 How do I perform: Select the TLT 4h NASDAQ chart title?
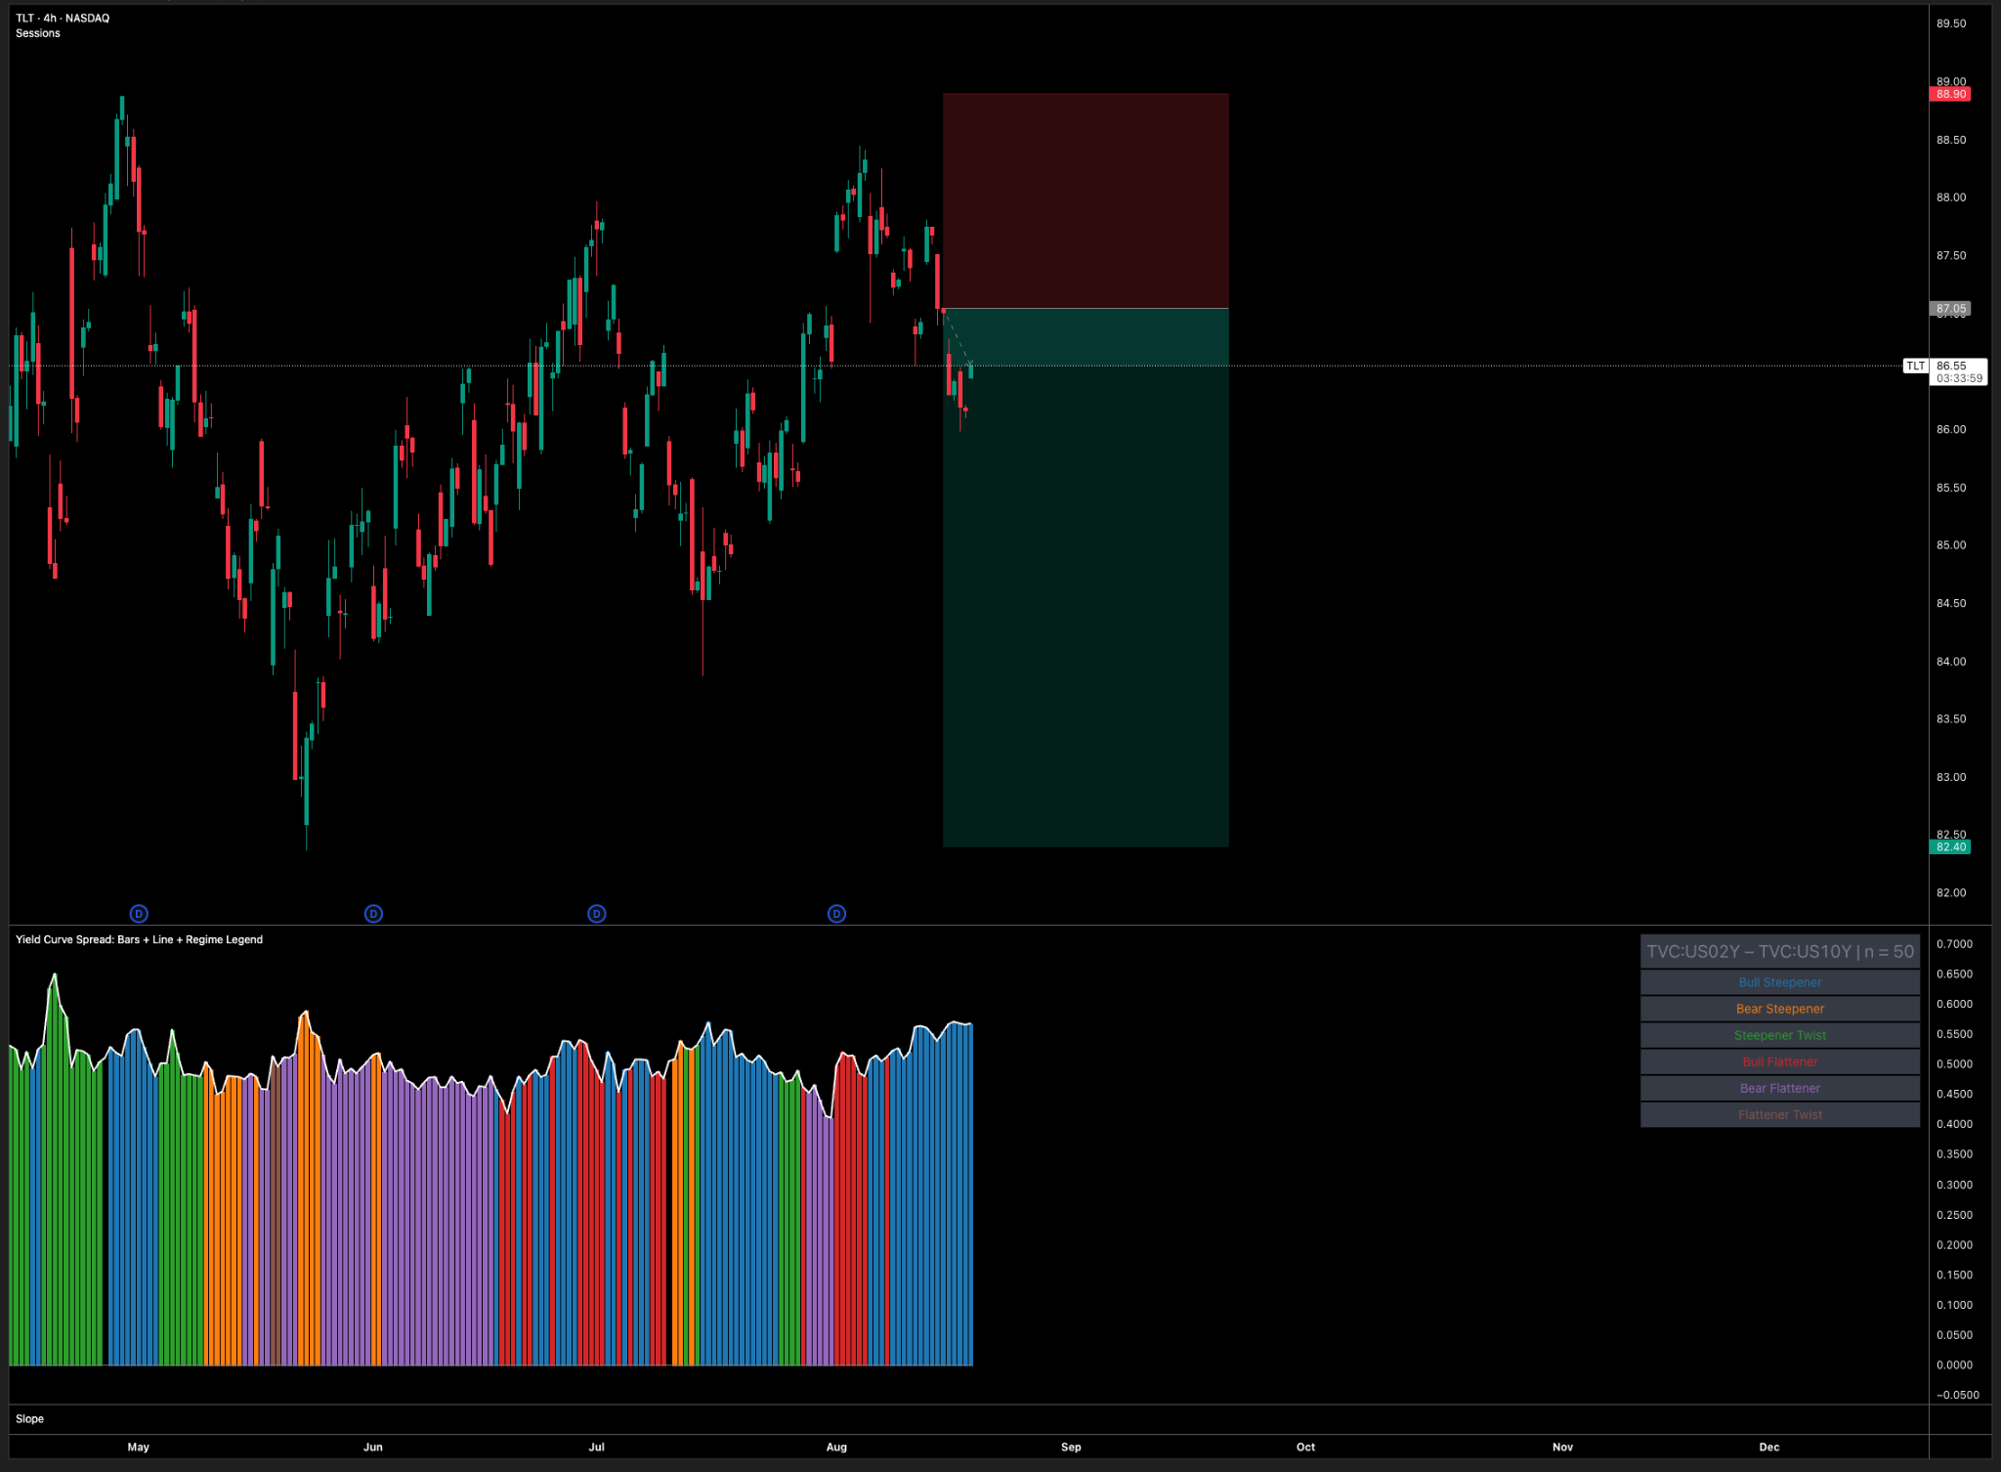[63, 19]
